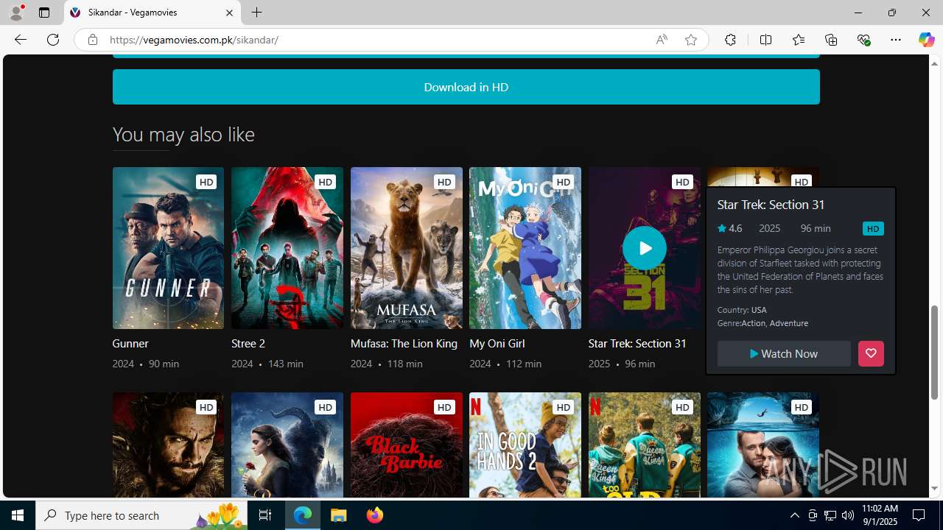Open the volume control icon
Screen dimensions: 943x530
(x=847, y=515)
